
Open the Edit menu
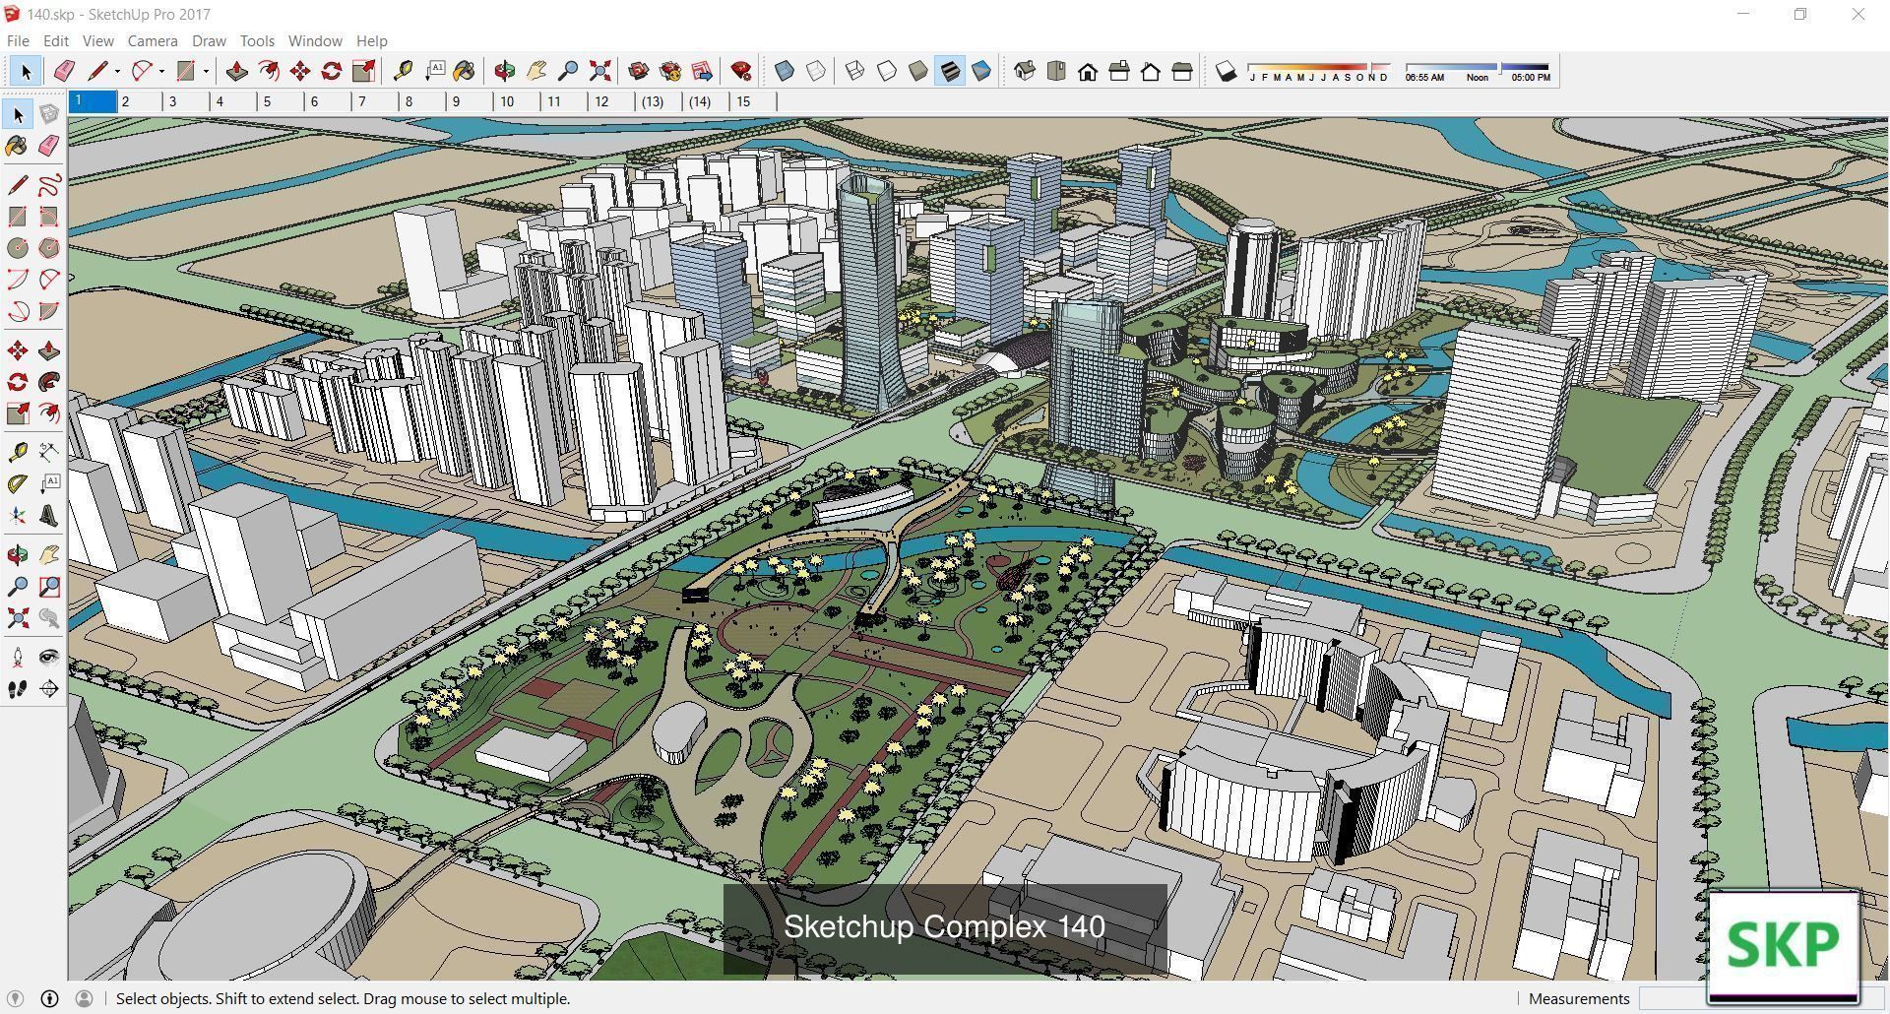coord(56,40)
